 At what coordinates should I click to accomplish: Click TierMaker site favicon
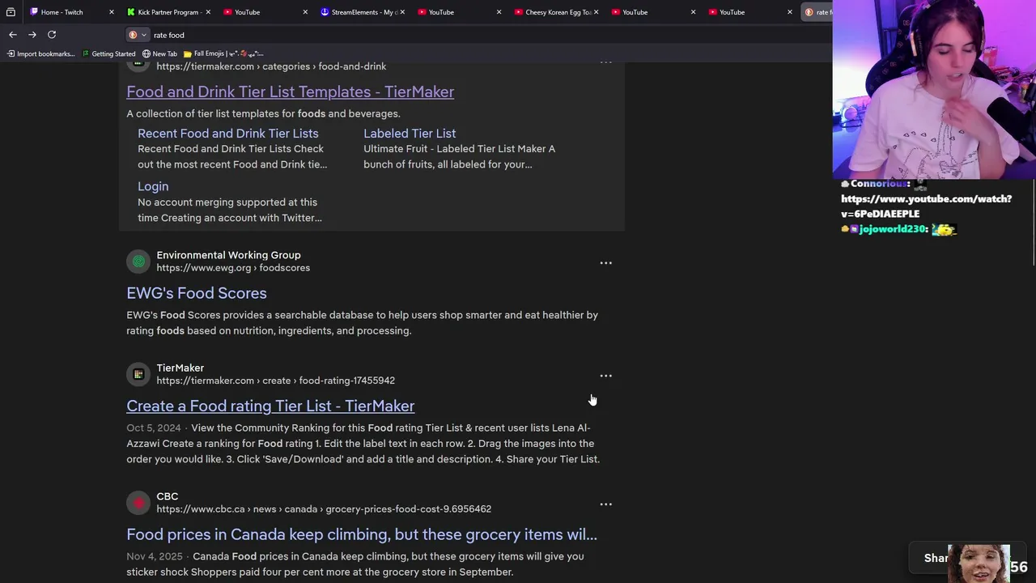point(138,374)
